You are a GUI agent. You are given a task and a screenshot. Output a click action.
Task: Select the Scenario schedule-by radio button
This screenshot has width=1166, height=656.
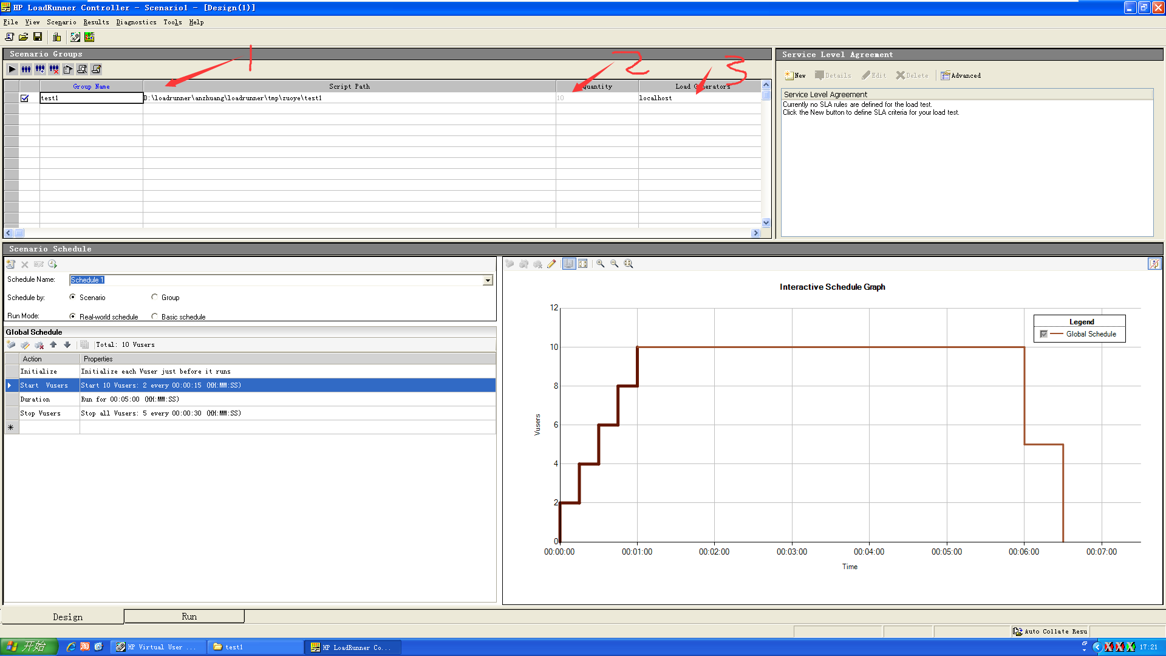pos(73,297)
